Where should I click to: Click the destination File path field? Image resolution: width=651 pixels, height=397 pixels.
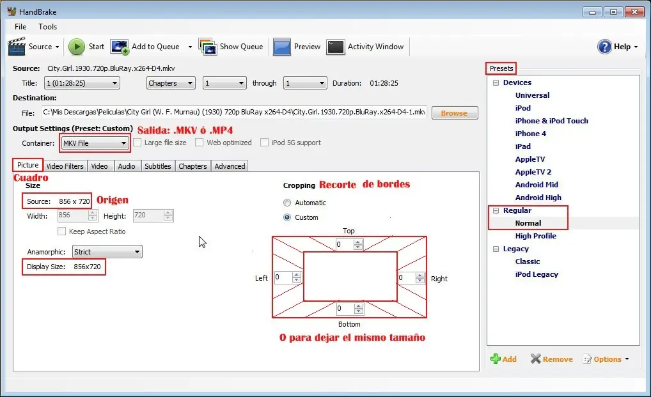point(234,112)
